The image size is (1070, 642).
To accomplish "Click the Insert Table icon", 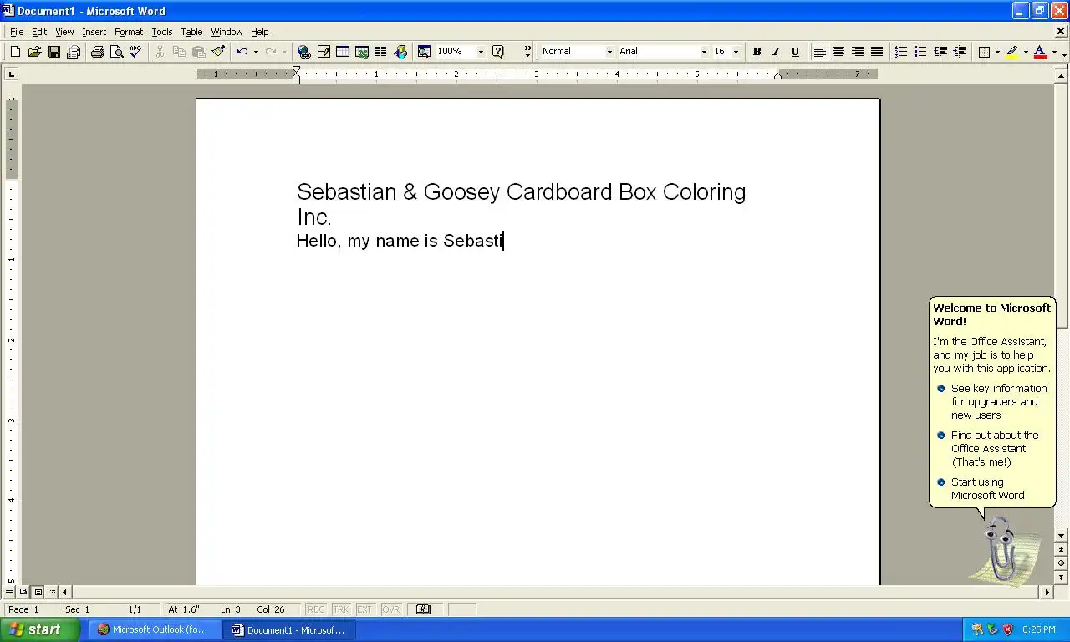I will (x=343, y=52).
